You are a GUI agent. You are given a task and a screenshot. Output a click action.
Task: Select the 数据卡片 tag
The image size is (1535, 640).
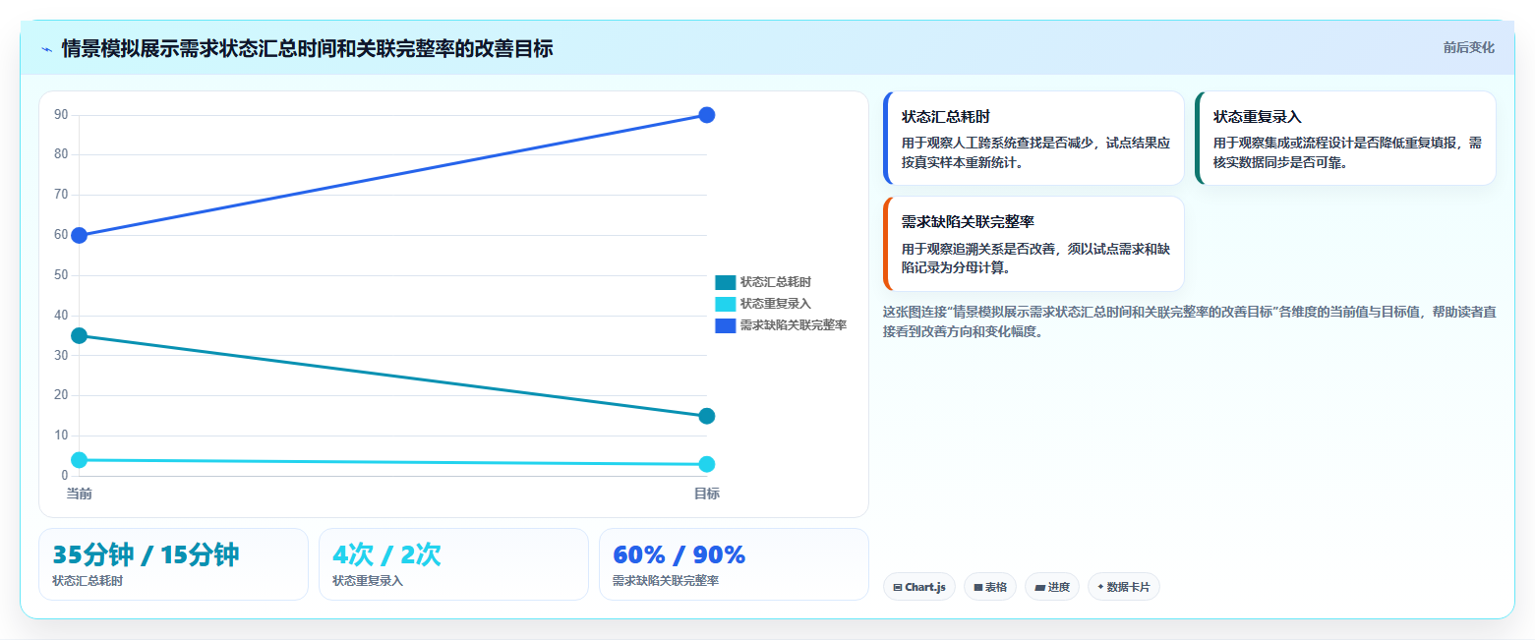1124,587
